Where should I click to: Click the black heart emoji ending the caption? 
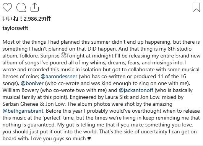coord(89,138)
